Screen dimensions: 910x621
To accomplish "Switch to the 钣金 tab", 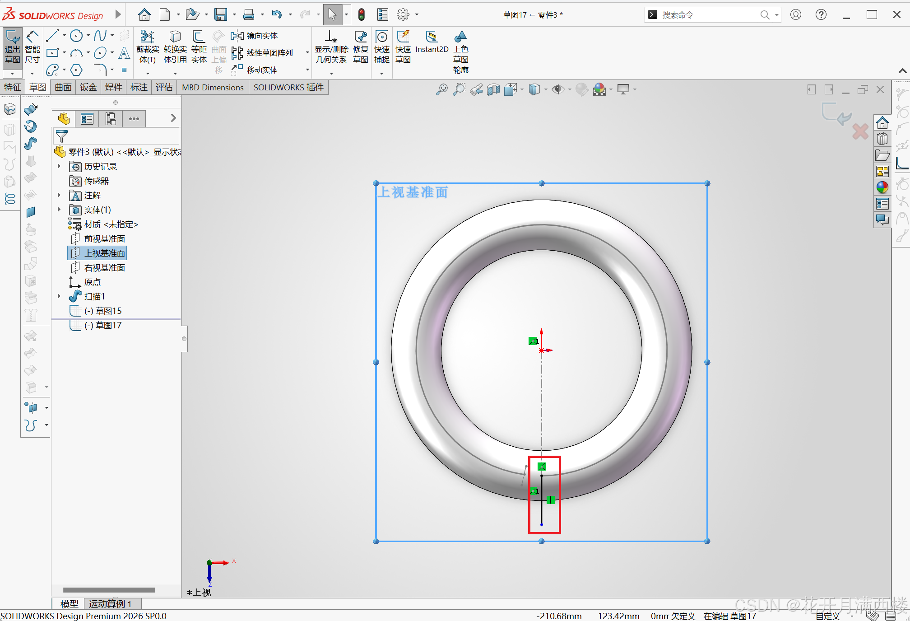I will [x=88, y=87].
